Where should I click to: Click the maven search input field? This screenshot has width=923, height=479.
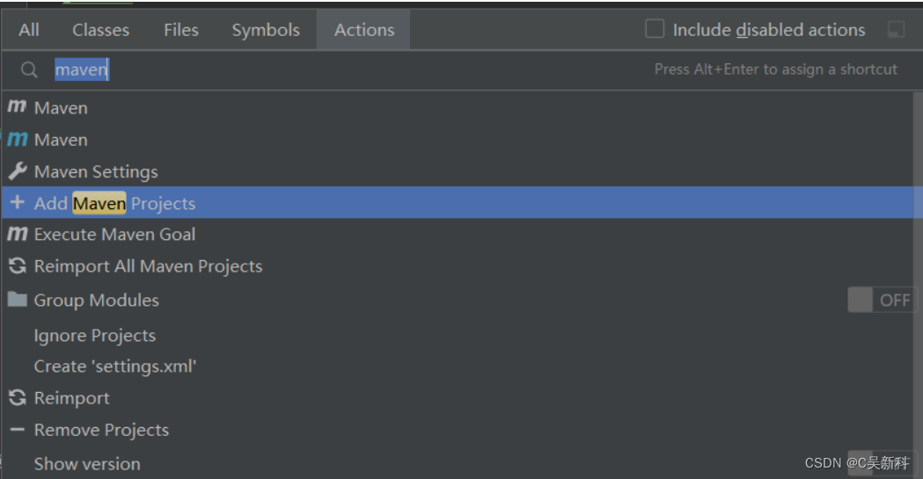point(353,70)
